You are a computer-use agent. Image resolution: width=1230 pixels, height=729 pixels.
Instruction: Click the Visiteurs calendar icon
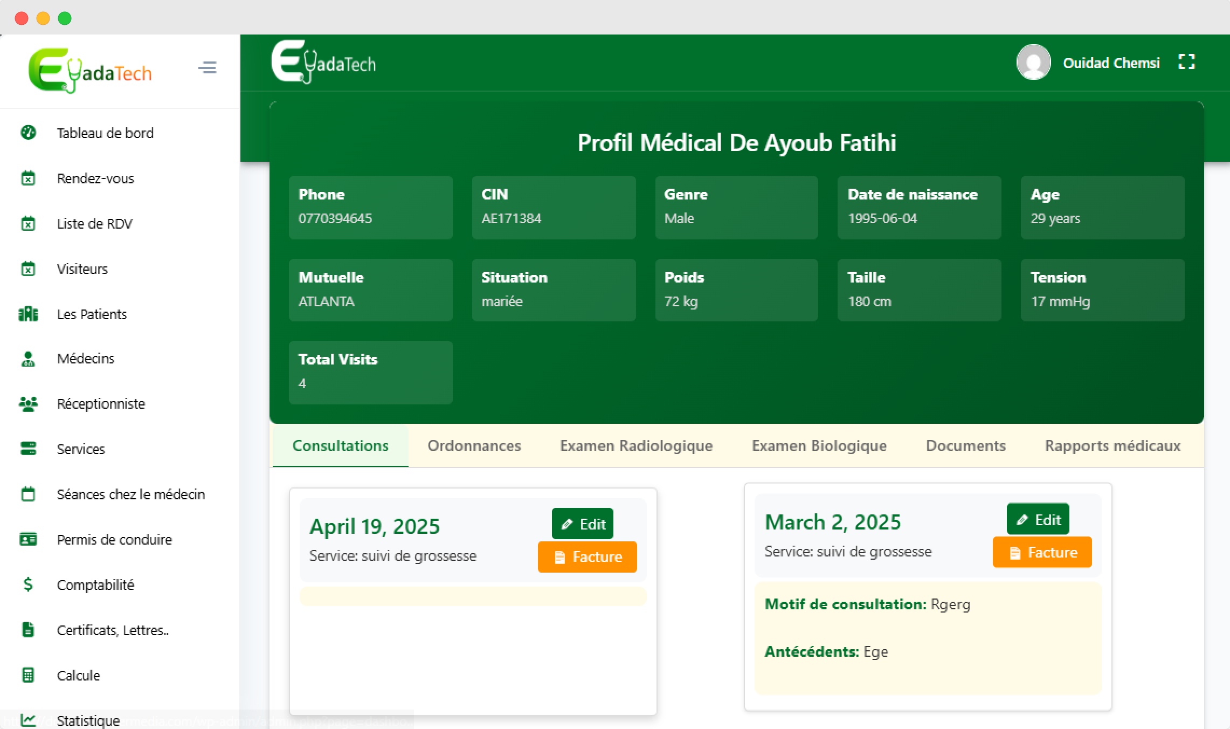click(28, 269)
